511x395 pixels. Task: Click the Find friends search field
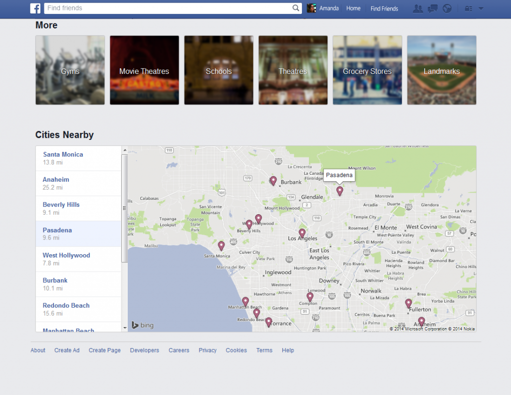click(173, 8)
